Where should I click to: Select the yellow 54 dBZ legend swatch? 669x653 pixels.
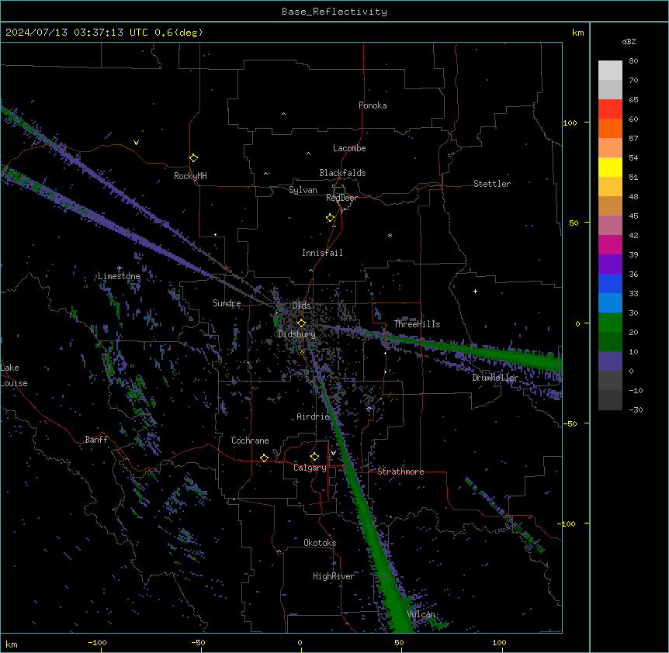[x=610, y=167]
